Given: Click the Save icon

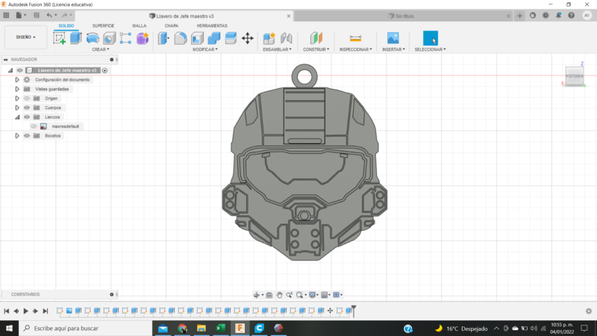Looking at the screenshot, I should [x=37, y=15].
